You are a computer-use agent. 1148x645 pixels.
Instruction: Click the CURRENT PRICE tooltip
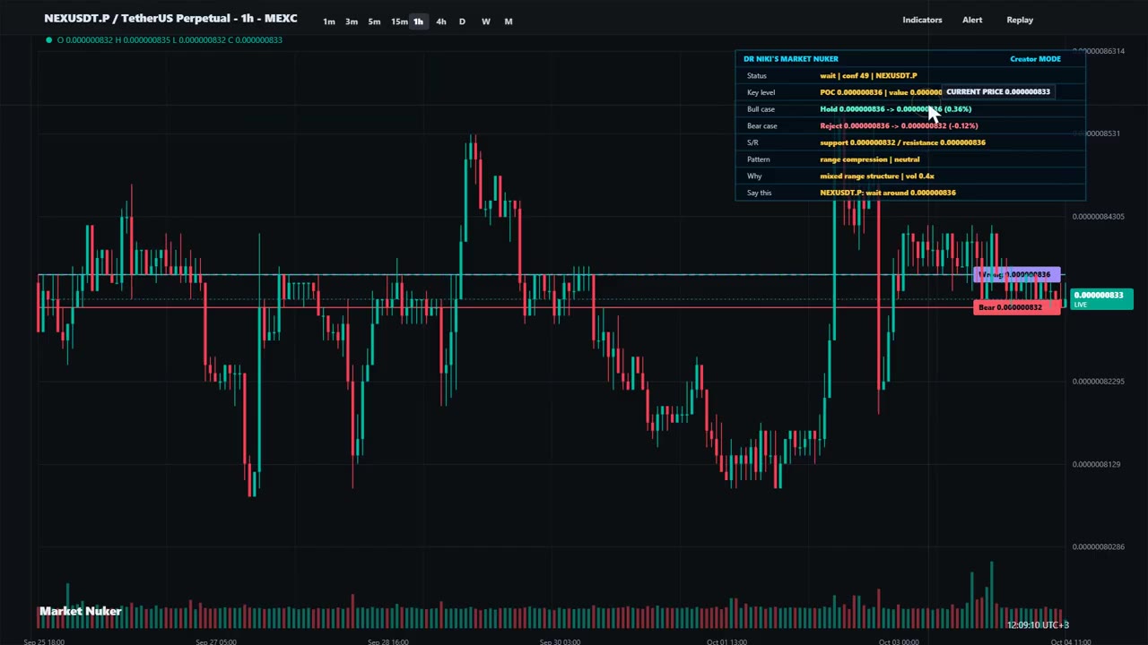(x=997, y=91)
